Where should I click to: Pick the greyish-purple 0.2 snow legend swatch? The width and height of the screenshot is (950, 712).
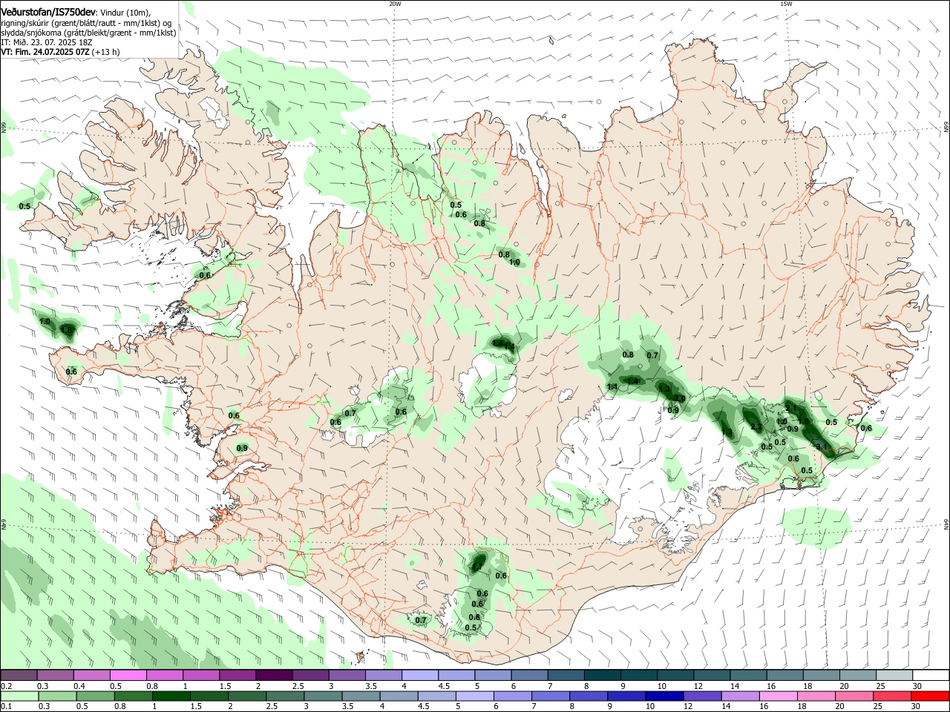coord(19,676)
